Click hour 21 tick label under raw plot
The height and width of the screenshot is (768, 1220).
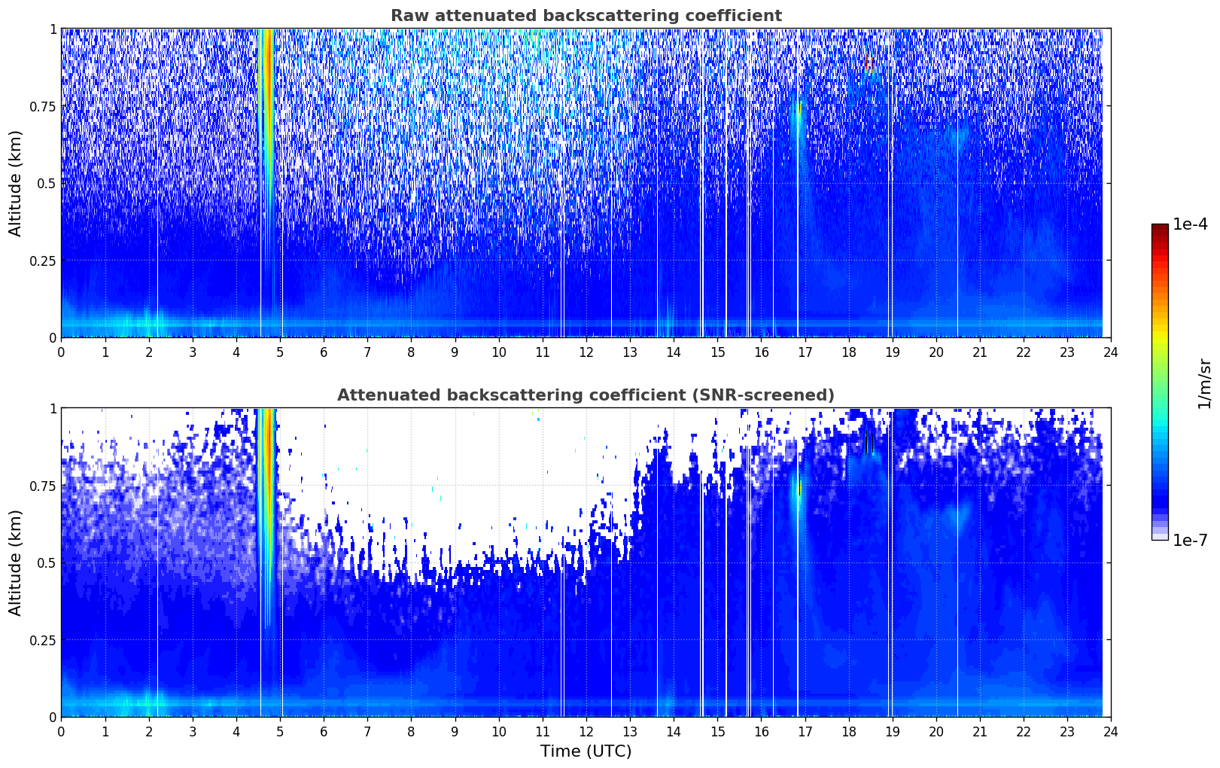click(980, 352)
